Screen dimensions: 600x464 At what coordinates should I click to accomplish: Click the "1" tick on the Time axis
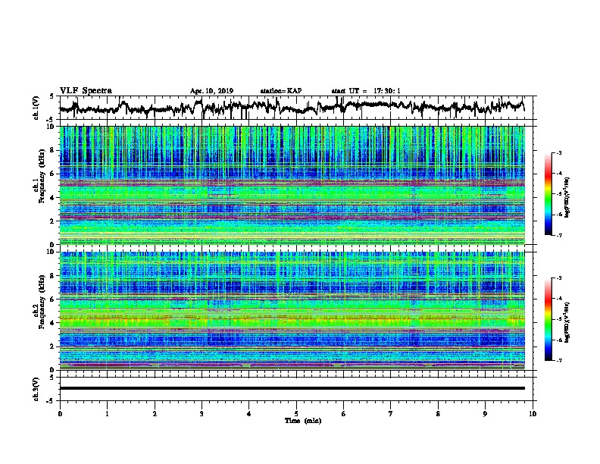click(x=107, y=414)
